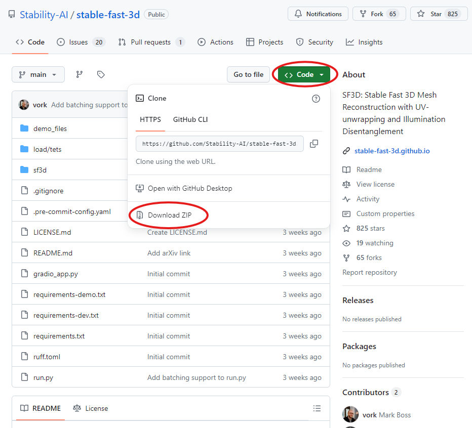This screenshot has height=428, width=472.
Task: Open the run.py file
Action: click(x=43, y=377)
